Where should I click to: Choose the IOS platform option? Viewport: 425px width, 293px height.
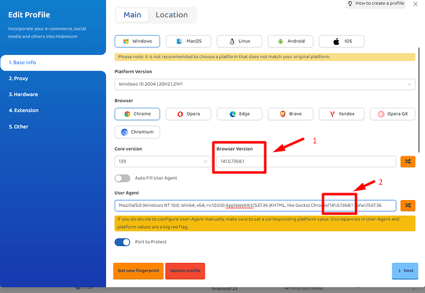pyautogui.click(x=341, y=41)
